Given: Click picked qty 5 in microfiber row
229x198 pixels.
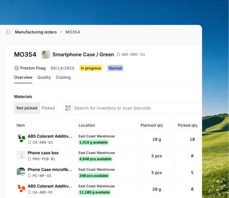Looking at the screenshot, I should click(x=192, y=173).
